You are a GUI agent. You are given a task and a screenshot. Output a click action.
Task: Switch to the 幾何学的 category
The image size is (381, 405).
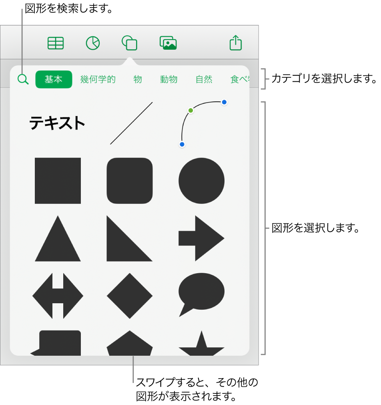98,79
